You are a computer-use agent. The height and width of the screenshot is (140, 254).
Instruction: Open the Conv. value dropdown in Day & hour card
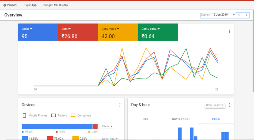(x=215, y=105)
